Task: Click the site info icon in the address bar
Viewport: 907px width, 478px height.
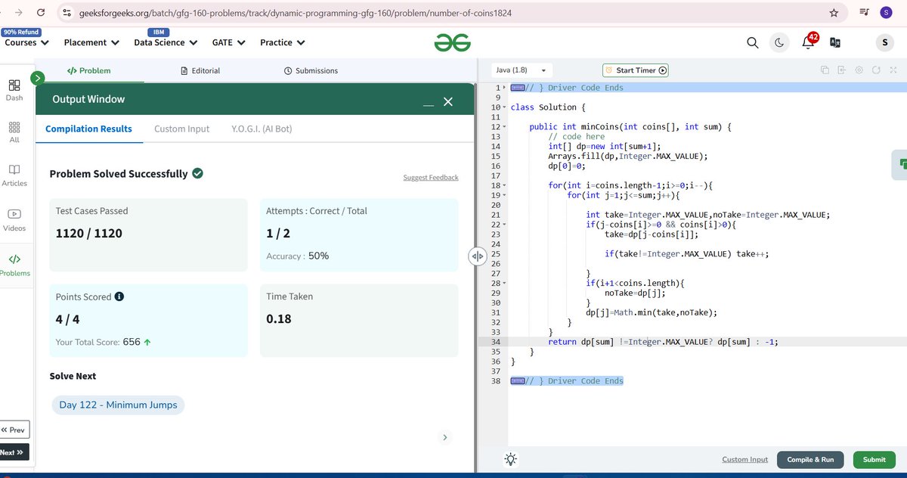Action: point(67,13)
